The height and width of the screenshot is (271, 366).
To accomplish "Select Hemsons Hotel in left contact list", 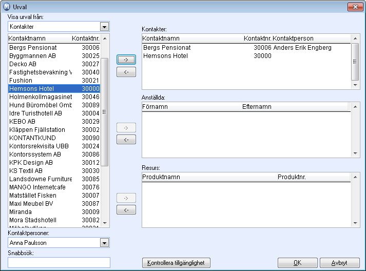I will (54, 89).
